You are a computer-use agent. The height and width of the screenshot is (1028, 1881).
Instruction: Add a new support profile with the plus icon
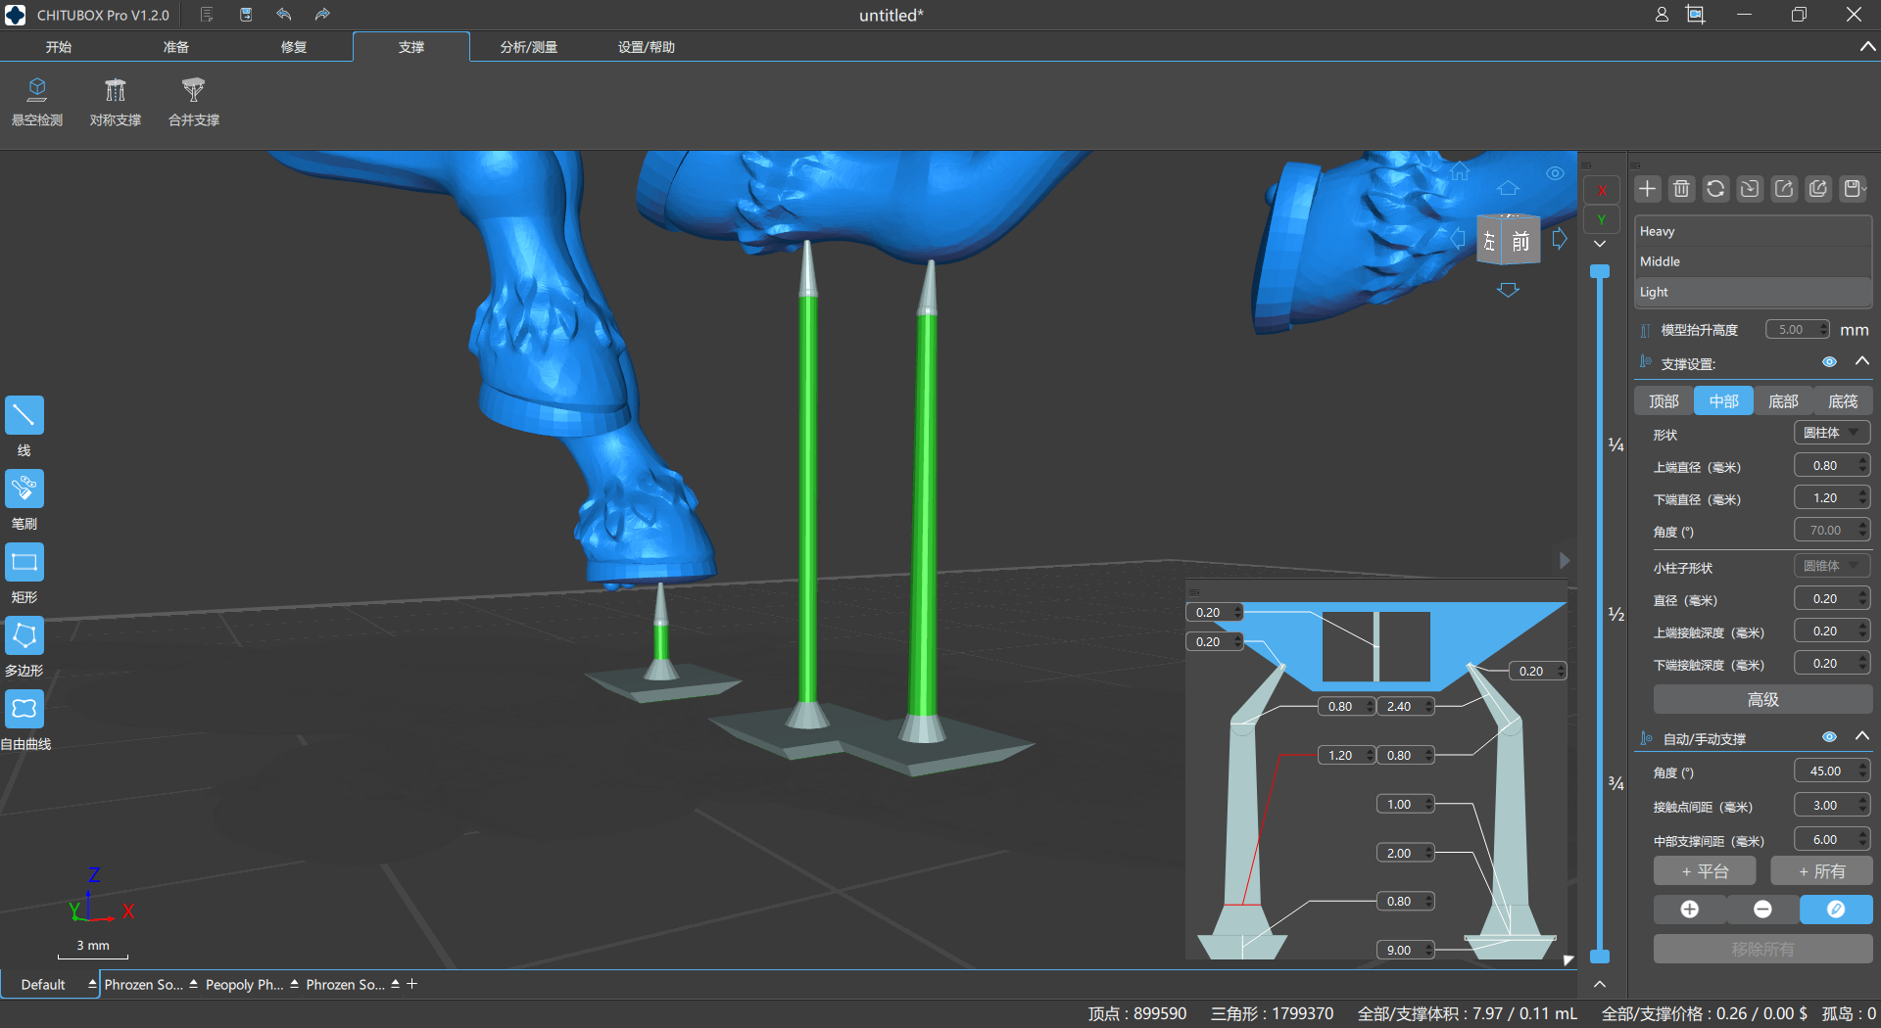click(1648, 189)
